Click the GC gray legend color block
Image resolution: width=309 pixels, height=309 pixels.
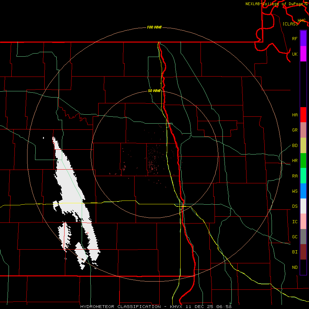click(x=303, y=237)
